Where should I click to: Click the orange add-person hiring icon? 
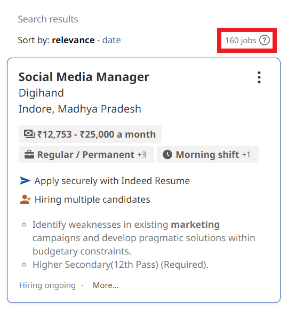point(25,200)
